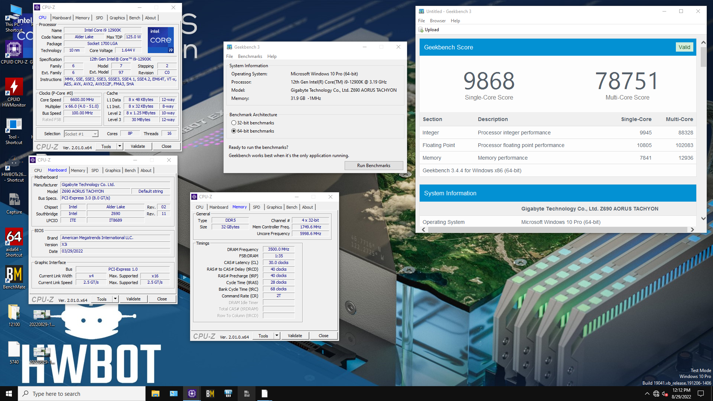Screen dimensions: 713x401
Task: Click the Windows Start button
Action: 9,394
